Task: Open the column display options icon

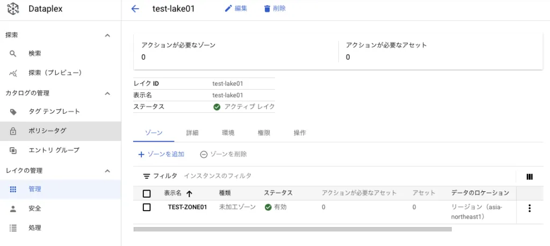Action: pos(530,177)
